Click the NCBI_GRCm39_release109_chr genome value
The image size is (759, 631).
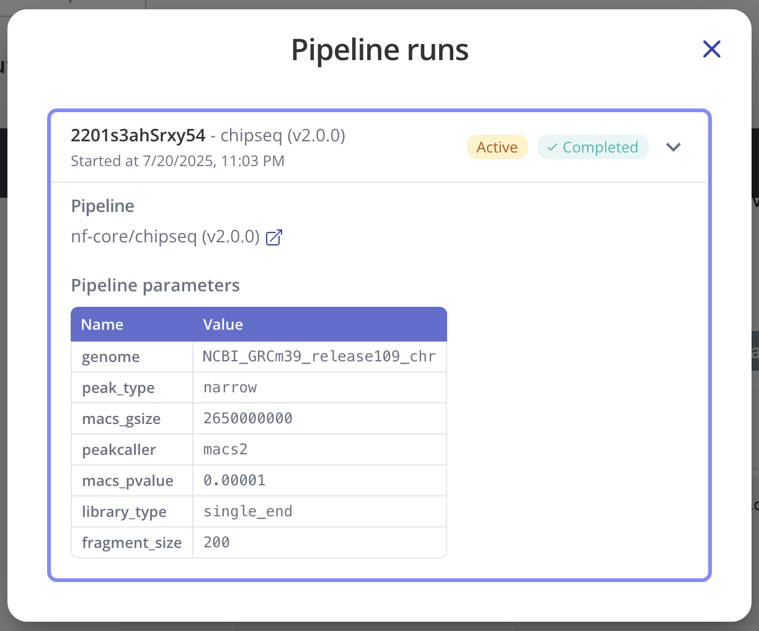click(319, 356)
